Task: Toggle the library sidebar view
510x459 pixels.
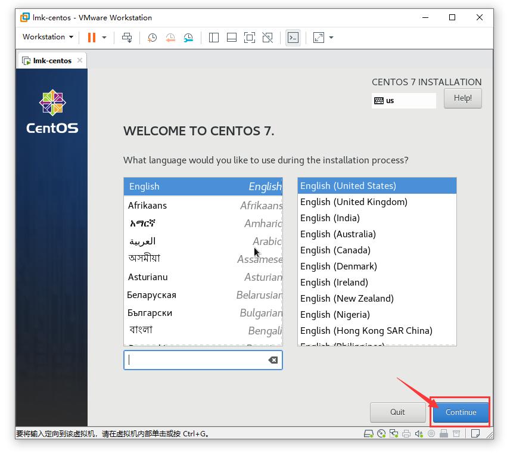Action: (214, 38)
